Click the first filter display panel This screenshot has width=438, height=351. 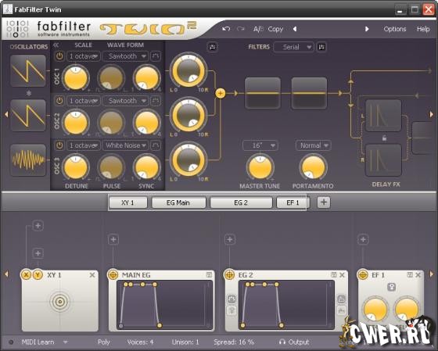click(x=263, y=93)
